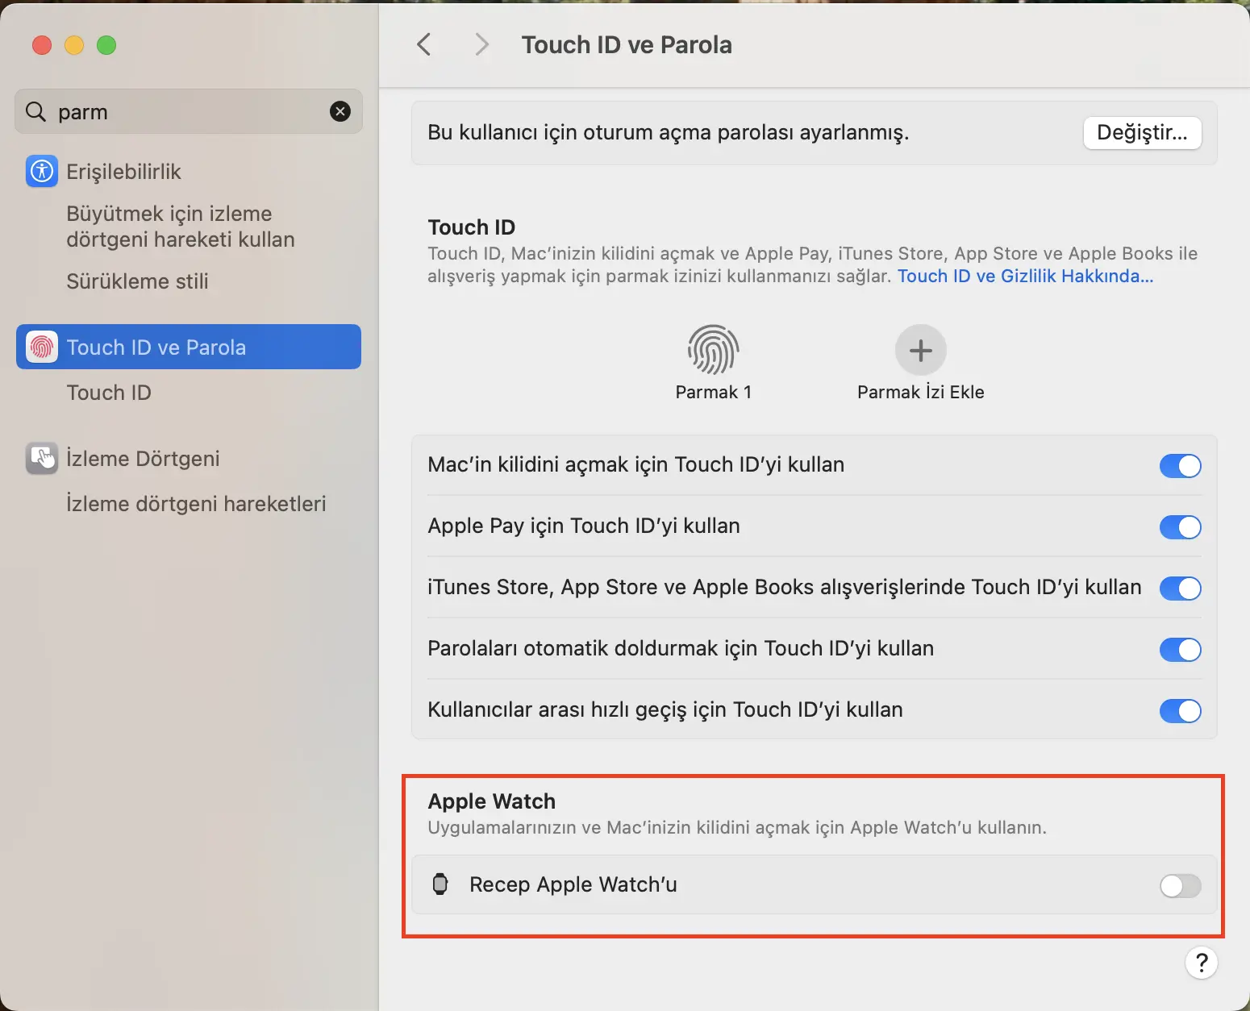Open help with the question mark button

pos(1201,963)
